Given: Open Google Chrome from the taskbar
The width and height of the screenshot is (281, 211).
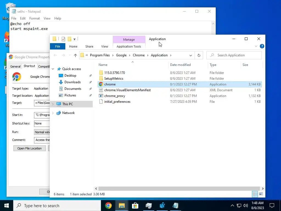Looking at the screenshot, I should (x=108, y=206).
